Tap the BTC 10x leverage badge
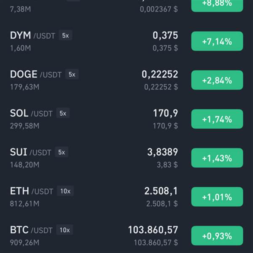 tap(65, 230)
